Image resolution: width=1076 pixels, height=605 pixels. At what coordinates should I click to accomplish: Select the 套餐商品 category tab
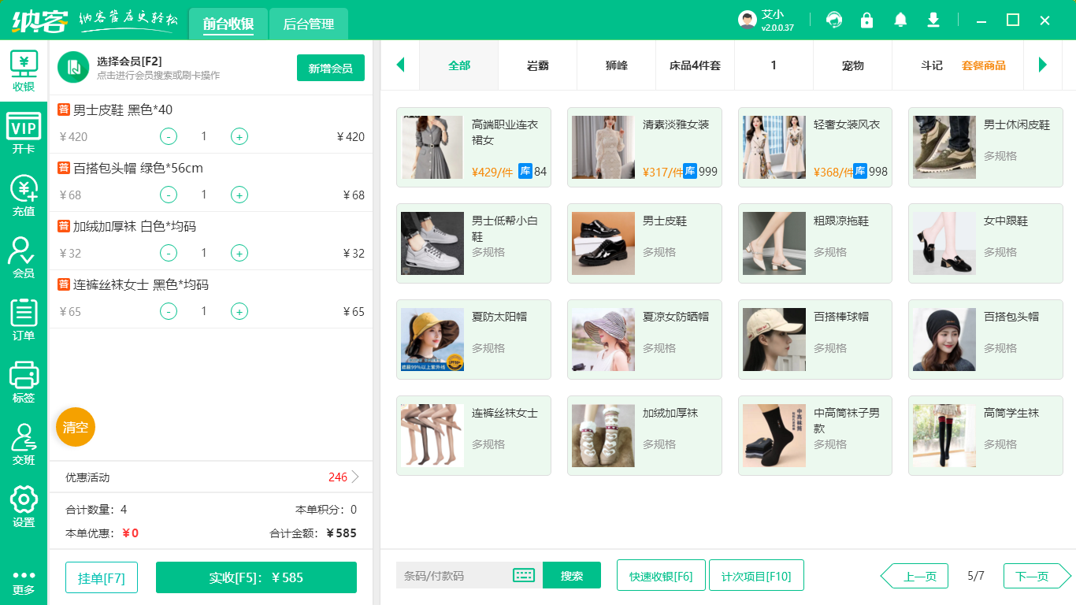(981, 66)
